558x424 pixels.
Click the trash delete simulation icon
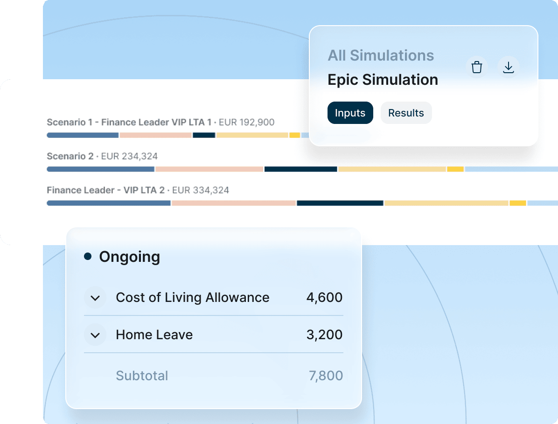pos(476,68)
